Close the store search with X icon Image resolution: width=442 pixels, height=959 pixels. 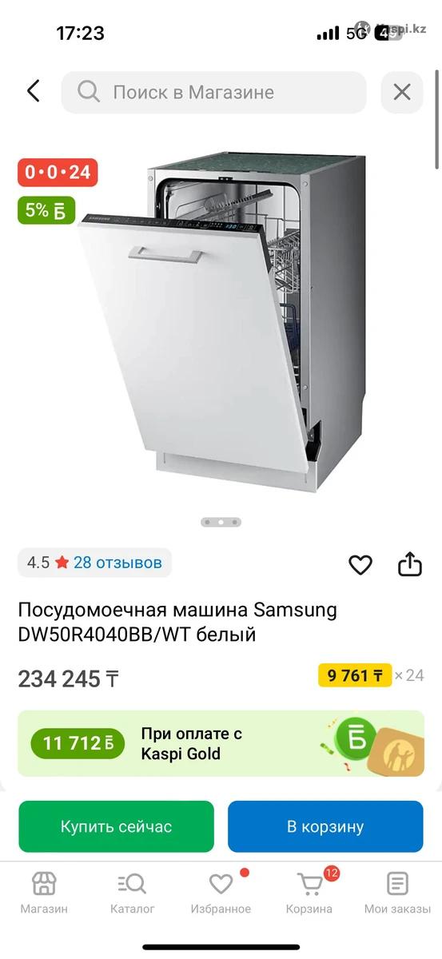402,92
